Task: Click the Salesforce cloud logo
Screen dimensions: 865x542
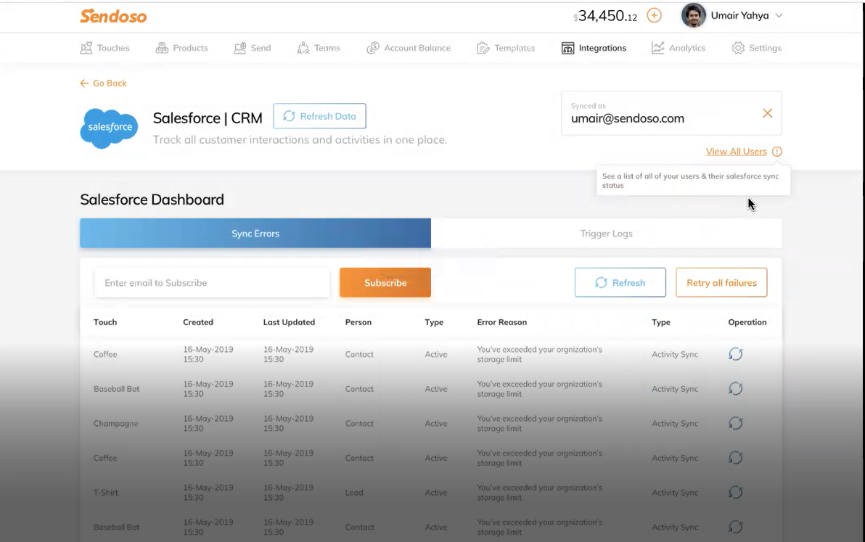Action: 110,128
